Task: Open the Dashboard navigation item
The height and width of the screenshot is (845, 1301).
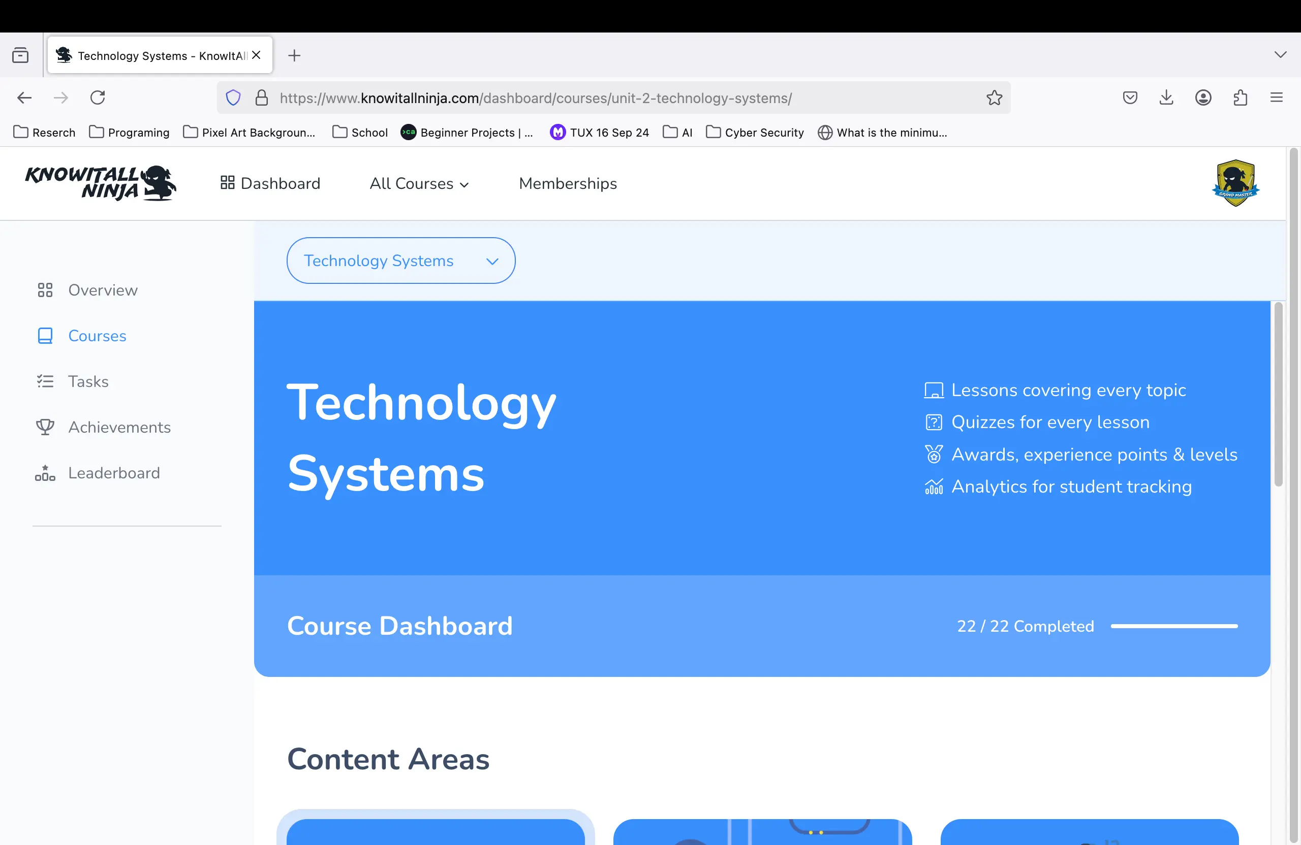Action: pyautogui.click(x=270, y=183)
